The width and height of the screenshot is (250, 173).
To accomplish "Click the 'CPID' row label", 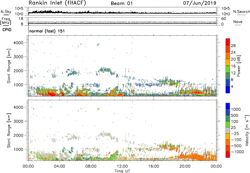I will coord(7,30).
